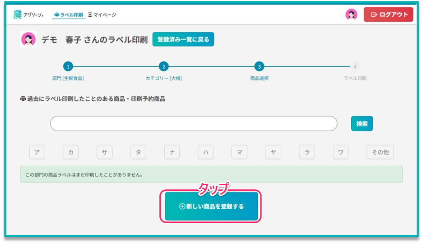Select the その他 filter button
This screenshot has height=244, width=423.
point(380,152)
